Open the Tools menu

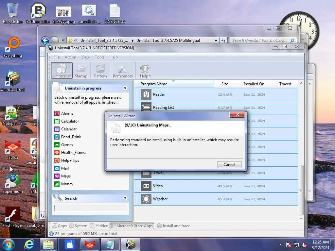pos(99,57)
